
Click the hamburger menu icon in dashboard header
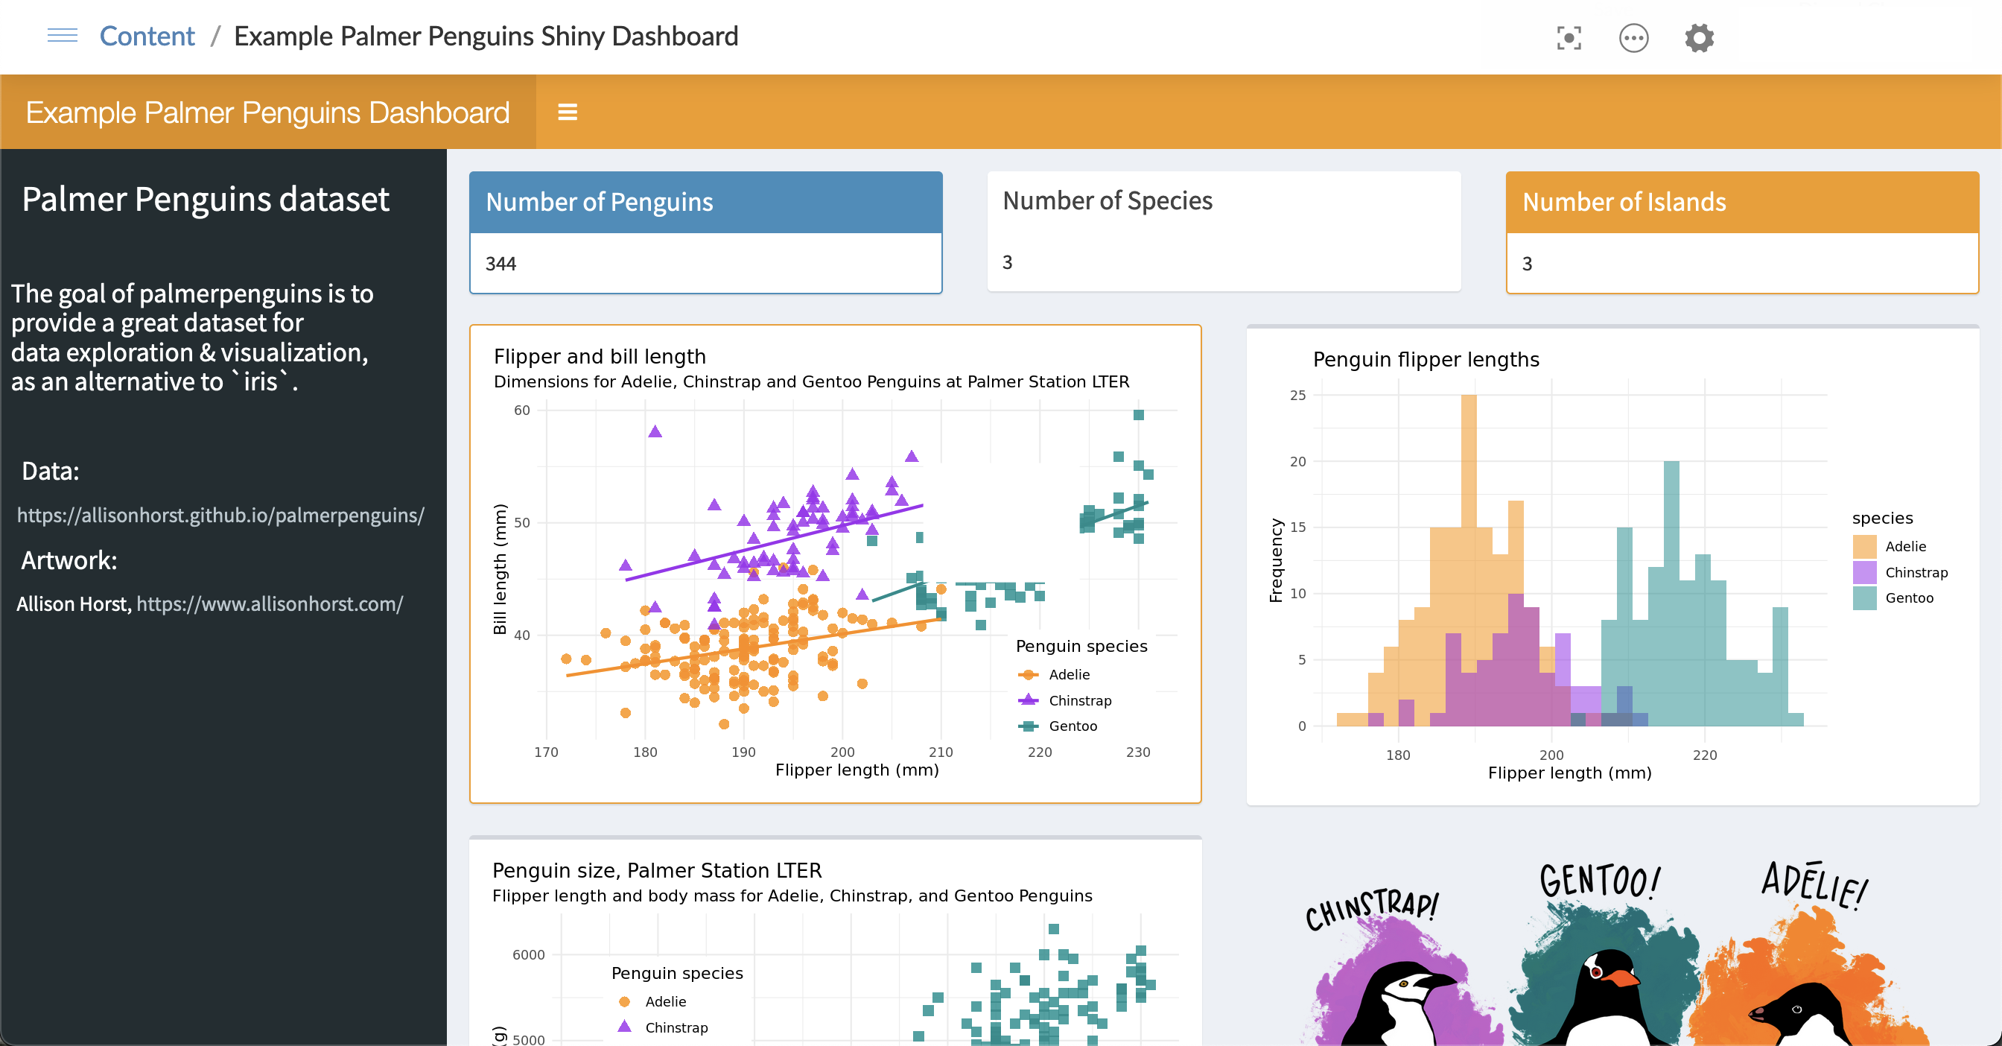[568, 112]
